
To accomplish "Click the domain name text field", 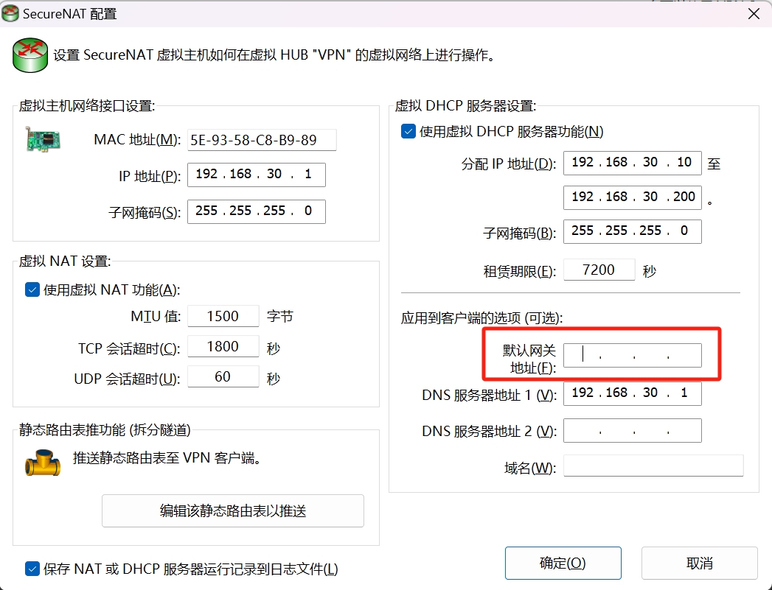I will coord(653,466).
